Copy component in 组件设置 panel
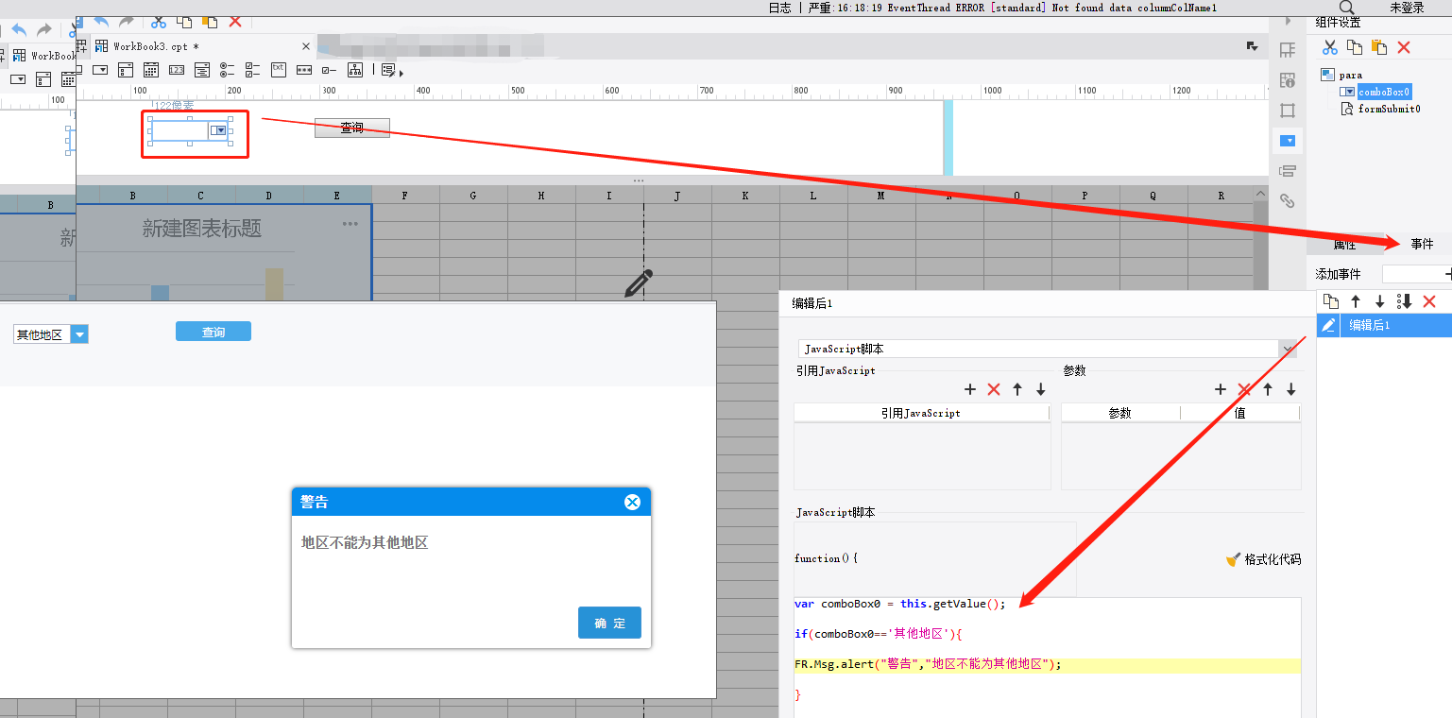The image size is (1452, 718). [1355, 47]
